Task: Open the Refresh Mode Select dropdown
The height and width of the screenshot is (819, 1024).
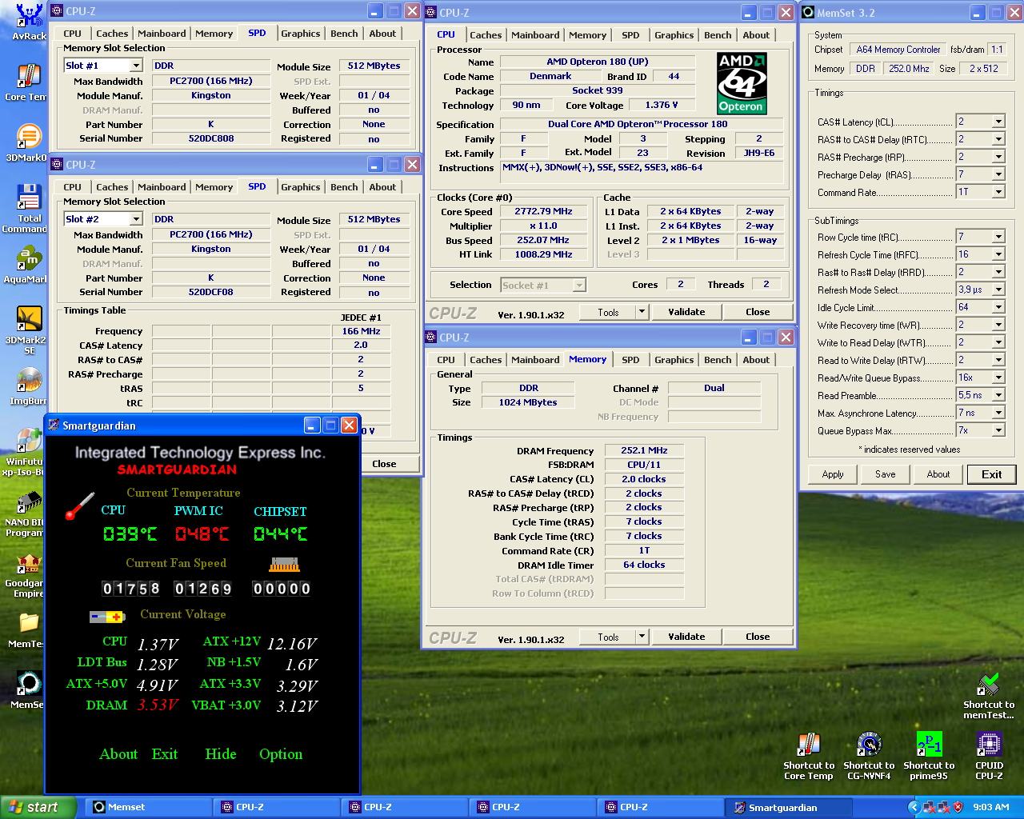Action: [998, 290]
